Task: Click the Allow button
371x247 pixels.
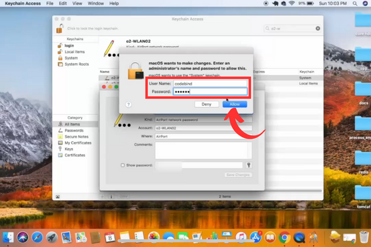Action: tap(235, 104)
